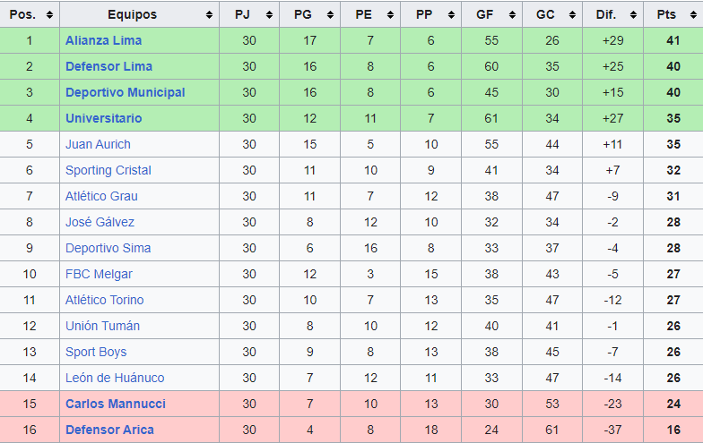703x443 pixels.
Task: Open the León de Huánuco link
Action: [x=115, y=378]
